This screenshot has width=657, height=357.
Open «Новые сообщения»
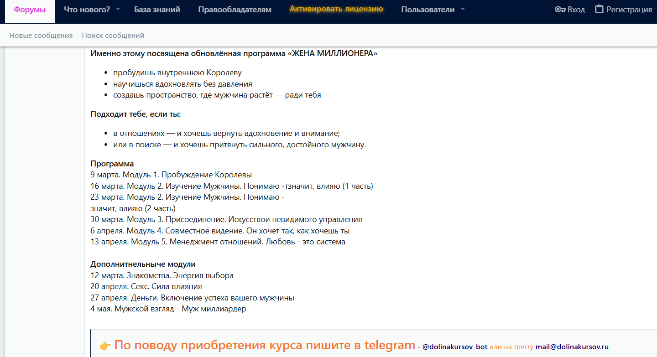pyautogui.click(x=41, y=35)
